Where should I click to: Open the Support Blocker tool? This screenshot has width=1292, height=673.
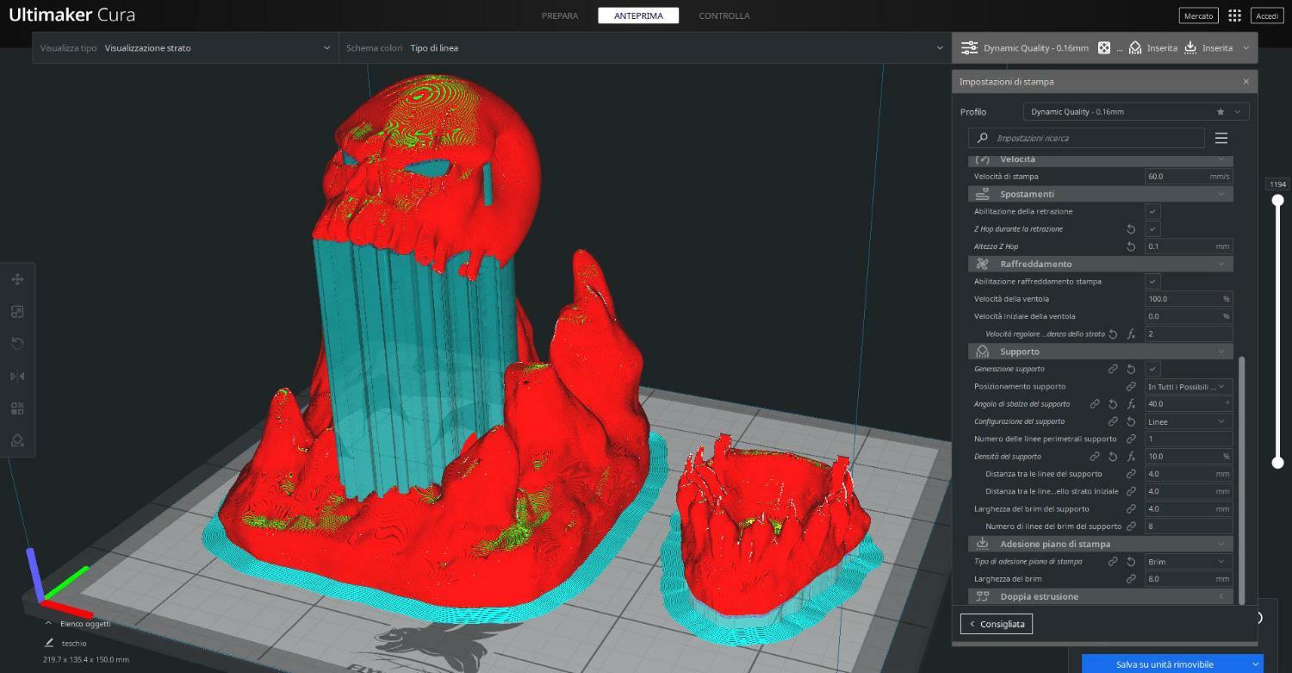coord(17,440)
